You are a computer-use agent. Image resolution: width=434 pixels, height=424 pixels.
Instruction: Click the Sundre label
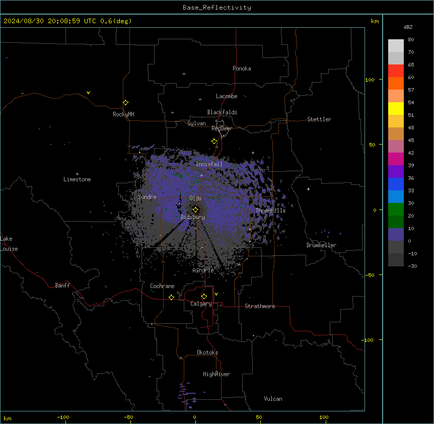(x=147, y=197)
